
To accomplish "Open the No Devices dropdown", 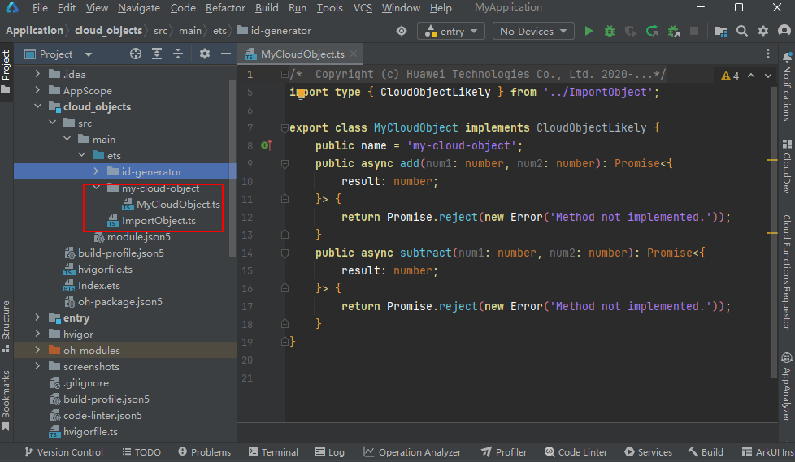I will [532, 31].
